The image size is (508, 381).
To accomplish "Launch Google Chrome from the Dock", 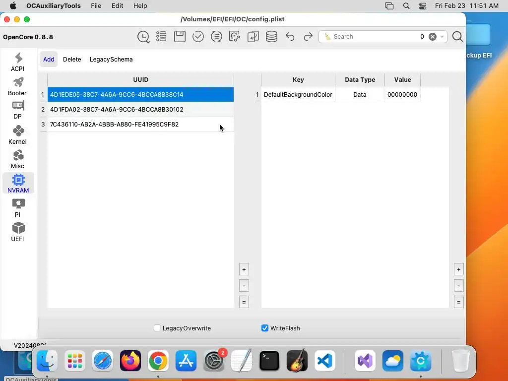I will pyautogui.click(x=158, y=361).
